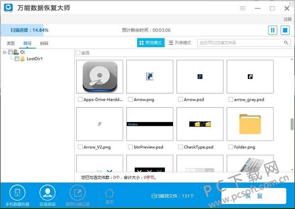Check the btnPreview.psd checkbox

(x=130, y=147)
